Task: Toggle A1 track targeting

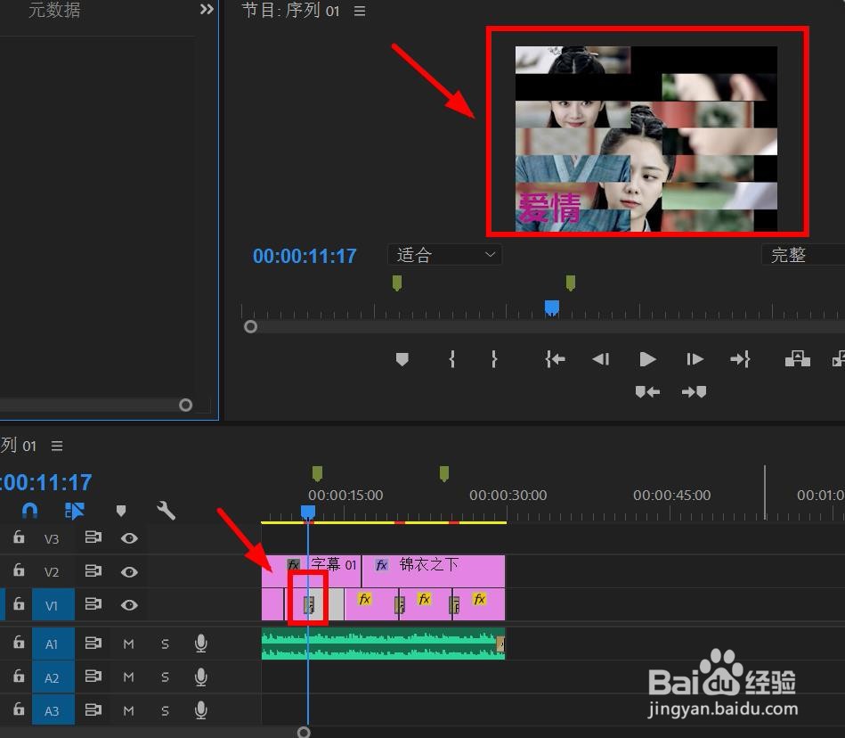Action: pos(53,644)
